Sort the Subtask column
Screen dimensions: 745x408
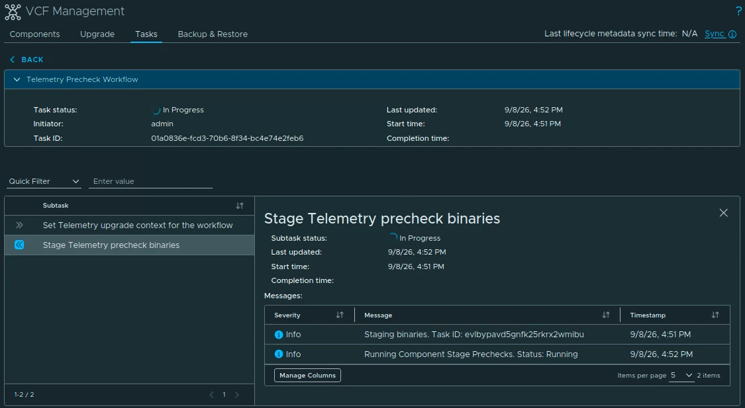coord(240,206)
